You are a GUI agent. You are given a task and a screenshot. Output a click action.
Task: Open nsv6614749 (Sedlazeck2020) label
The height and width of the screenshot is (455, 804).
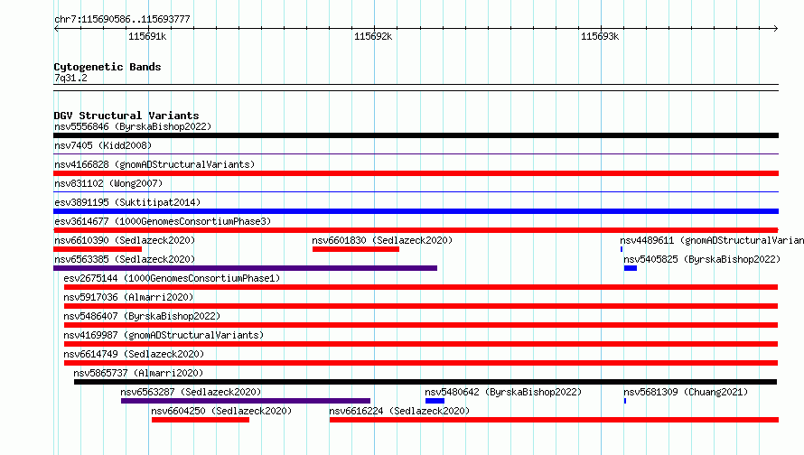click(x=134, y=354)
